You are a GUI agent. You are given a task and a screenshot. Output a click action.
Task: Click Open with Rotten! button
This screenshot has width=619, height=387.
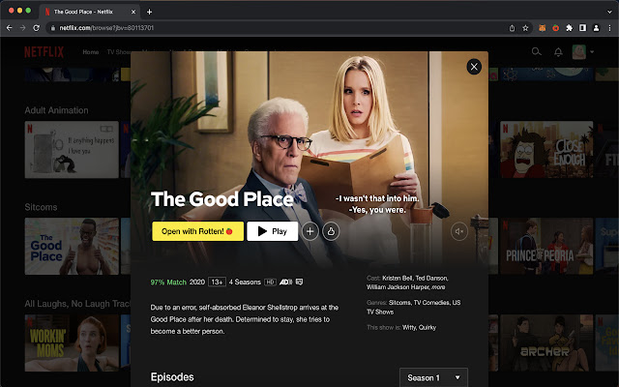click(197, 231)
